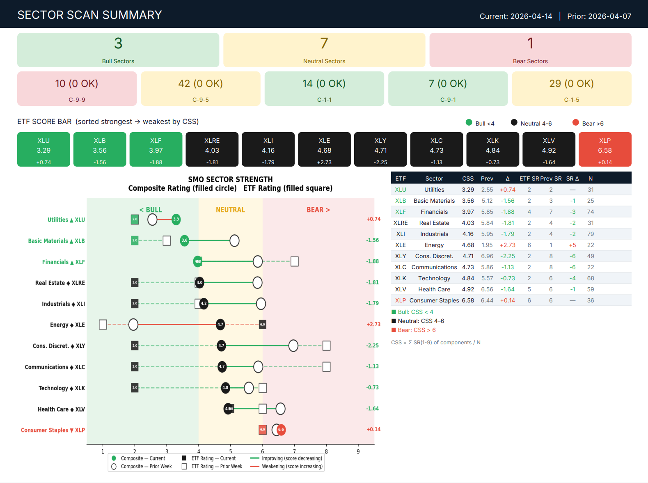Viewport: 648px width, 483px height.
Task: Click the Improving green line legend item
Action: point(286,458)
